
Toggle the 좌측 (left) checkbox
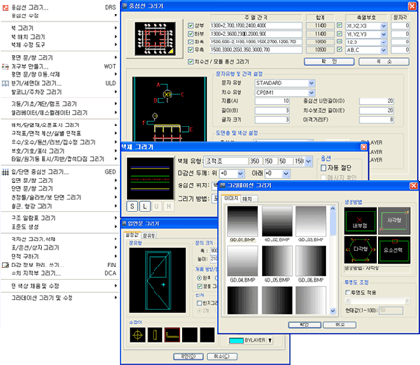[x=191, y=42]
